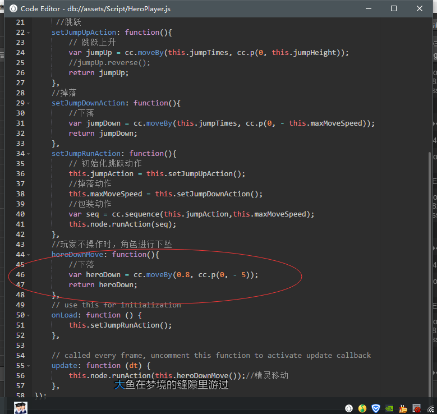
Task: Collapse the setJumpDownAction fold arrow on line 29
Action: pyautogui.click(x=29, y=103)
